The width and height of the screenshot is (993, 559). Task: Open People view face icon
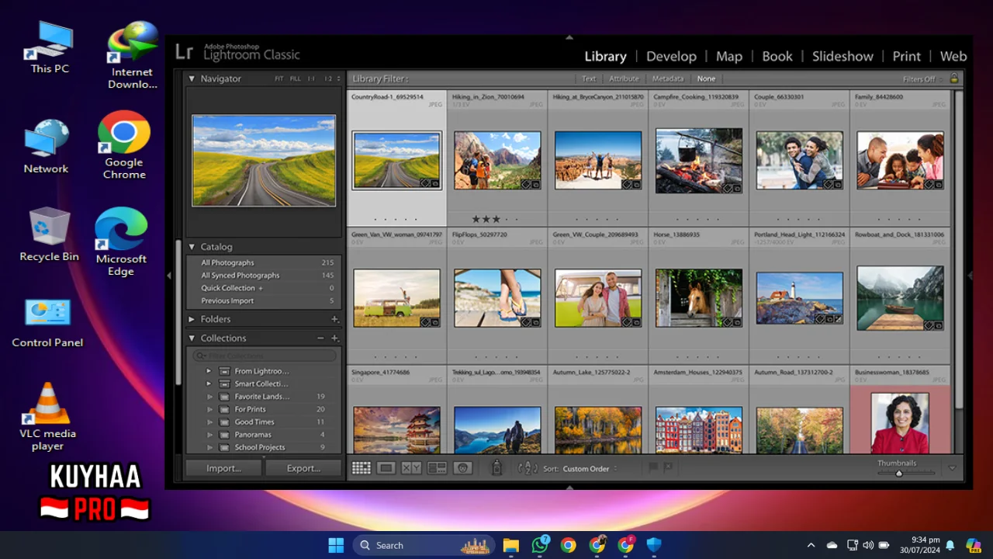coord(463,468)
